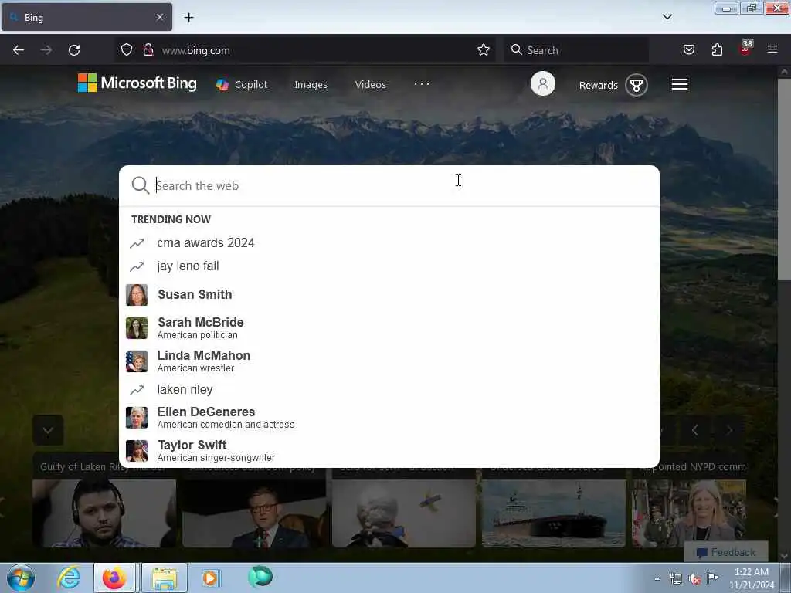Screen dimensions: 791x593
Task: Open the appointed NYPD commissioner news card
Action: tap(689, 513)
